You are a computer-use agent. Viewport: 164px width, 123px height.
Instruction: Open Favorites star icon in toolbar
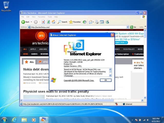coord(71,22)
